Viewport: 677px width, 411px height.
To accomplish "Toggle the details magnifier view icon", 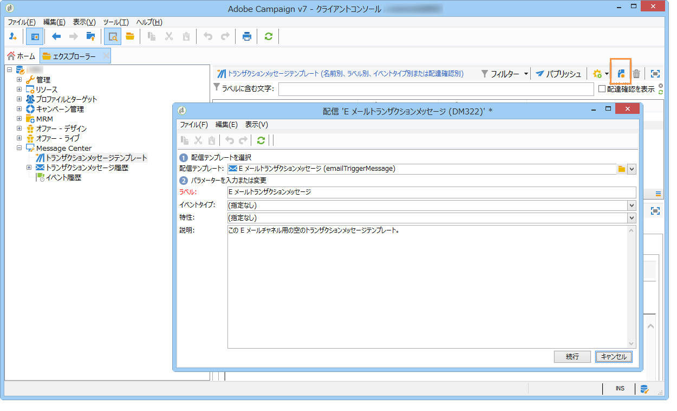I will [113, 37].
